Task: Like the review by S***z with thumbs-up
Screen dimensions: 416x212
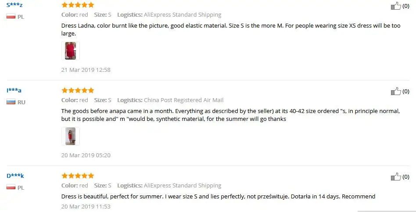Action: click(395, 6)
